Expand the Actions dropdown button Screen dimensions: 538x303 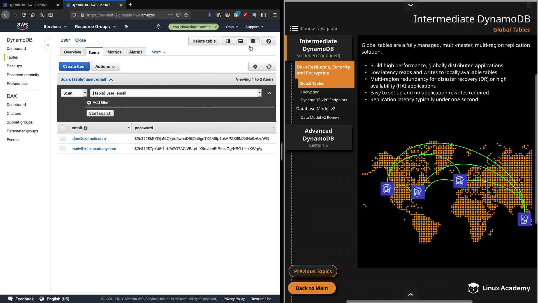point(105,66)
